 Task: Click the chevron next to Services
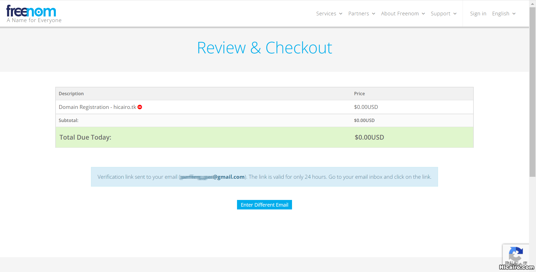coord(341,14)
